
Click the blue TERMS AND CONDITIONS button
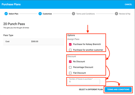click(x=118, y=90)
